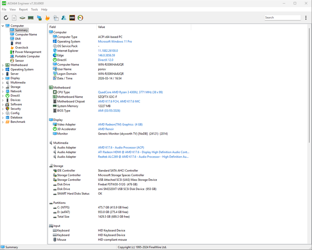Click the Microsoft Windows 11 Pro link
The width and height of the screenshot is (312, 250).
115,42
